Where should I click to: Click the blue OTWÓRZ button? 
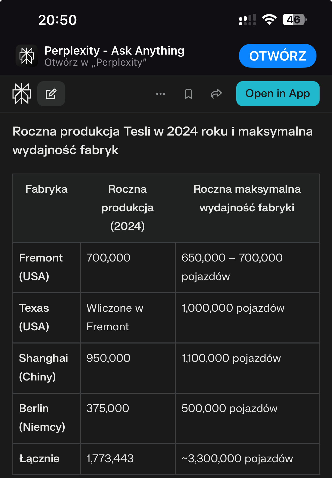coord(277,56)
